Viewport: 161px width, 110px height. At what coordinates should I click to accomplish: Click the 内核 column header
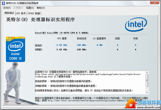pos(136,39)
